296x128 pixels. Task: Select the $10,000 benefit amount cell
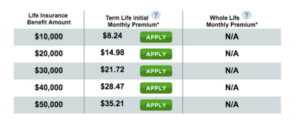[49, 37]
